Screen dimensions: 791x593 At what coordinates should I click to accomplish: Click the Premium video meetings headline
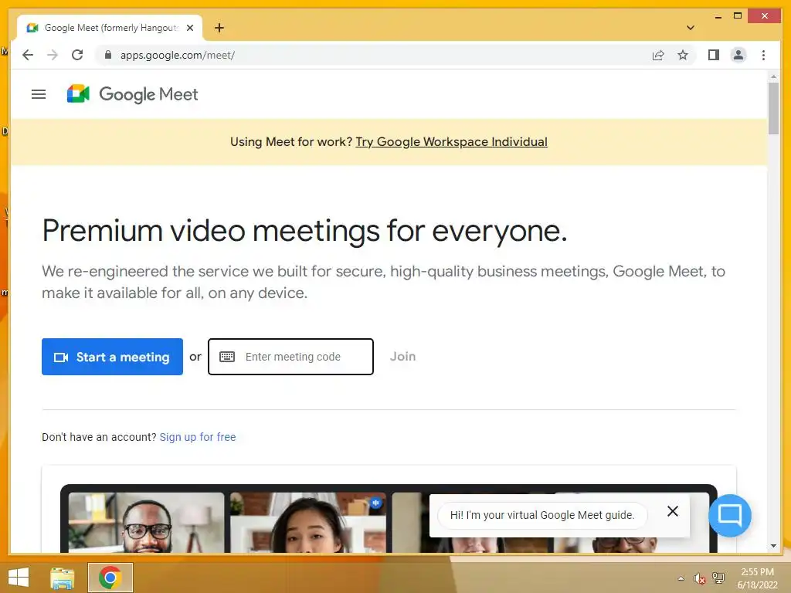tap(304, 231)
